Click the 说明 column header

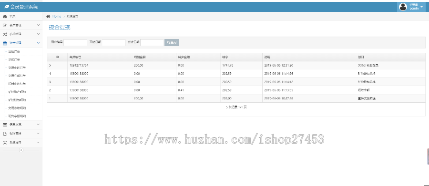click(267, 57)
